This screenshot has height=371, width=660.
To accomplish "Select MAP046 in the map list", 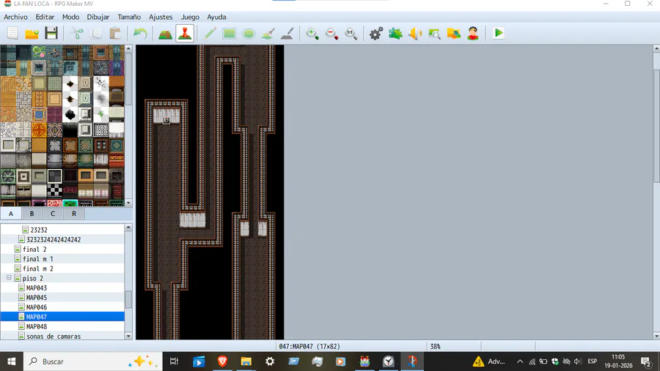I will coord(37,307).
